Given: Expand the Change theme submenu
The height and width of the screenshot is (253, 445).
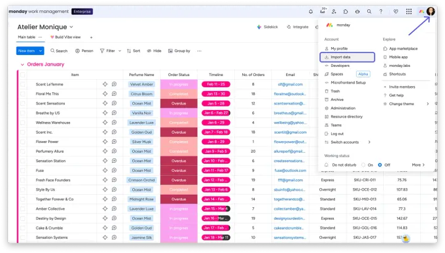Looking at the screenshot, I should [x=428, y=104].
